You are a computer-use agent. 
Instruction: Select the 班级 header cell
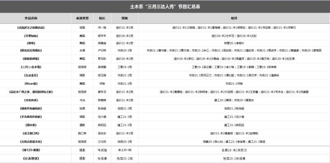click(125, 18)
